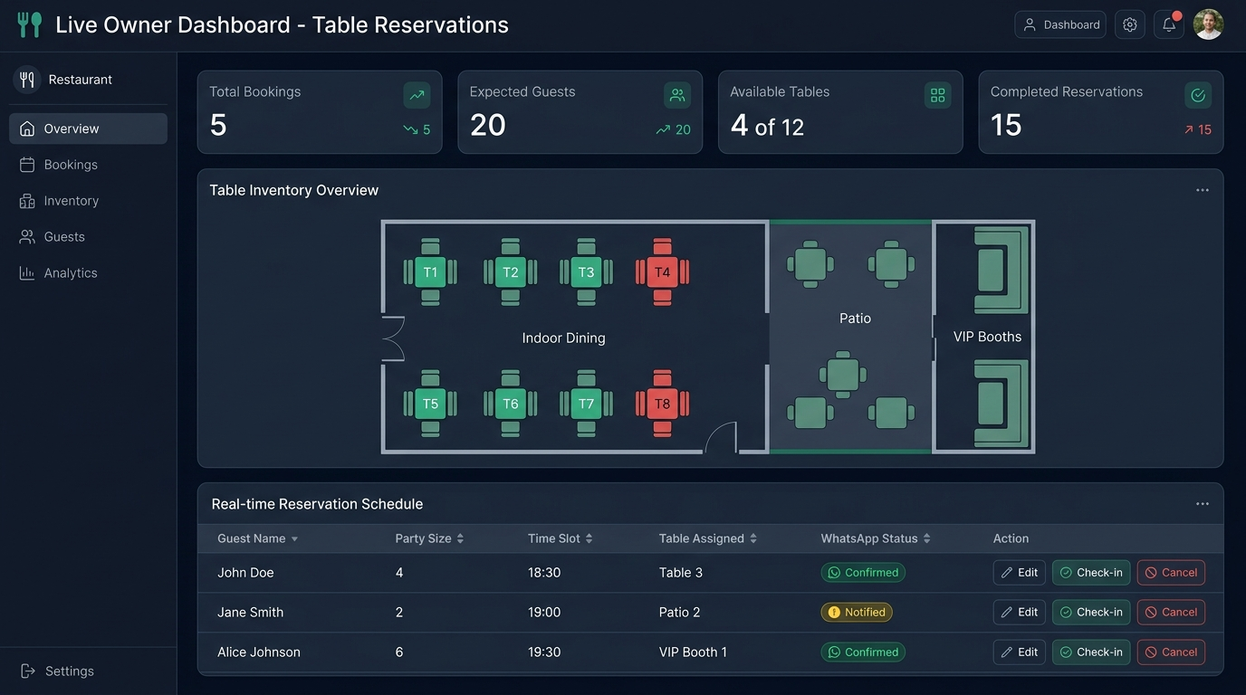Open the notifications bell

coord(1169,24)
